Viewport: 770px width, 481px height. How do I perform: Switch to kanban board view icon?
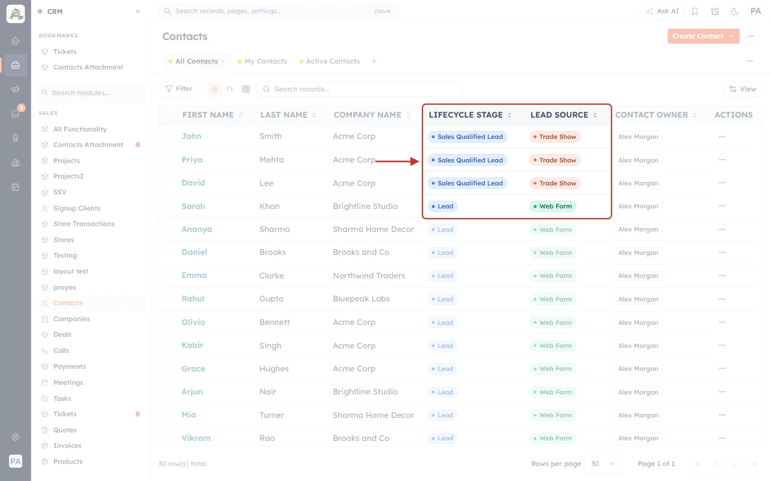click(x=230, y=89)
